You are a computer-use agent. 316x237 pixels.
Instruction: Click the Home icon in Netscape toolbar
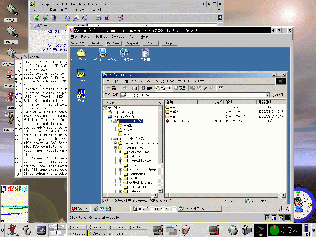coord(67,18)
